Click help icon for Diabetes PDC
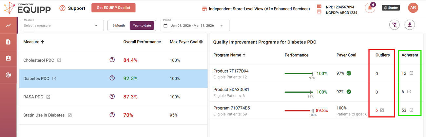Image resolution: width=426 pixels, height=137 pixels. [112, 78]
